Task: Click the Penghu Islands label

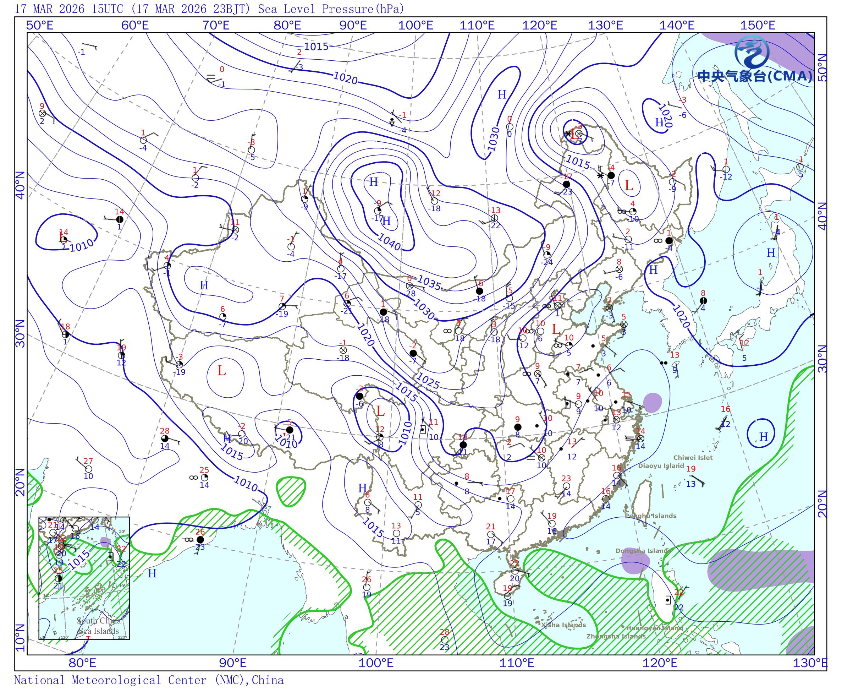Action: (650, 516)
